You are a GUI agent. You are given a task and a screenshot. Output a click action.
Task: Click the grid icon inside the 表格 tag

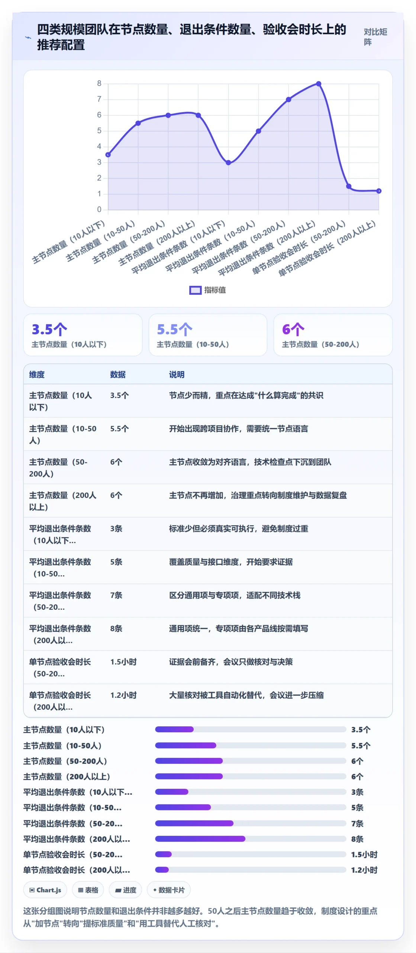pos(80,890)
